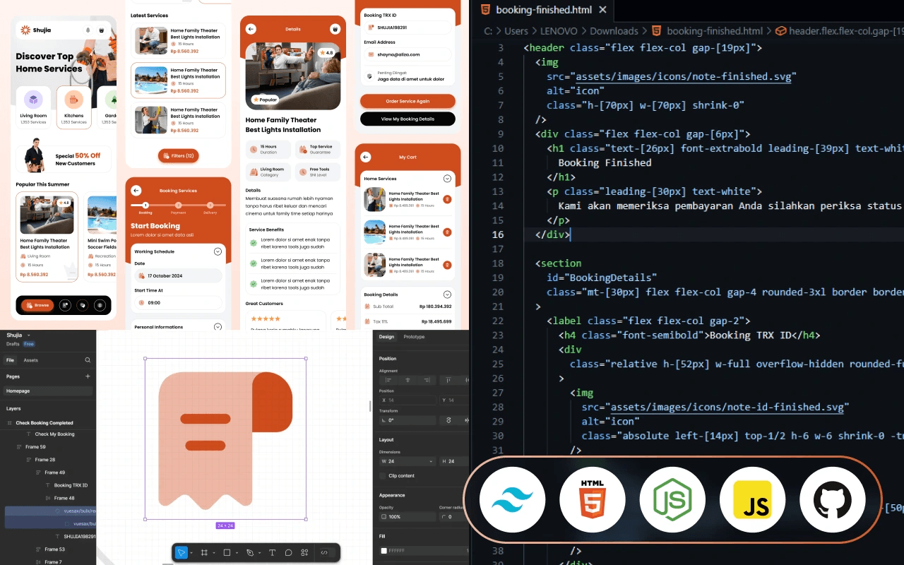The image size is (904, 565).
Task: Open the basket icon on Details screen
Action: coord(335,29)
